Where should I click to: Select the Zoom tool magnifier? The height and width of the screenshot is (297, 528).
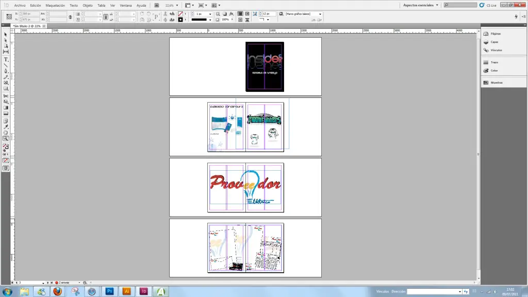coord(6,138)
